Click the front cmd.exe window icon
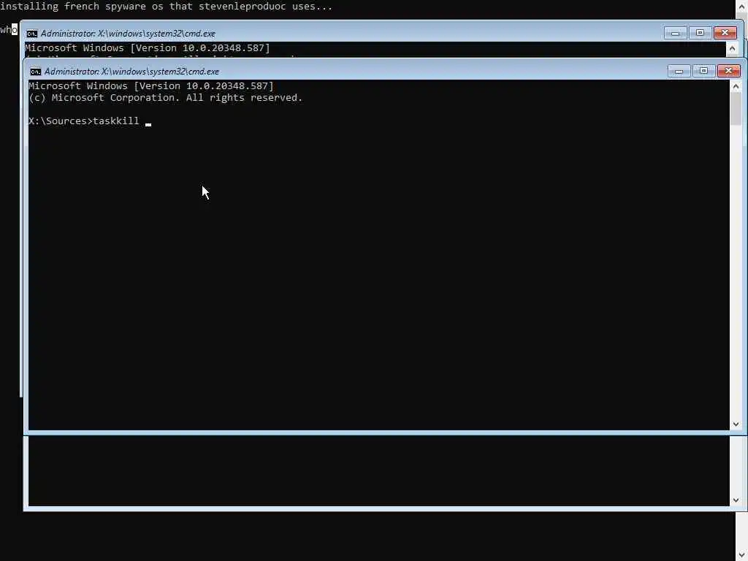 pos(35,72)
